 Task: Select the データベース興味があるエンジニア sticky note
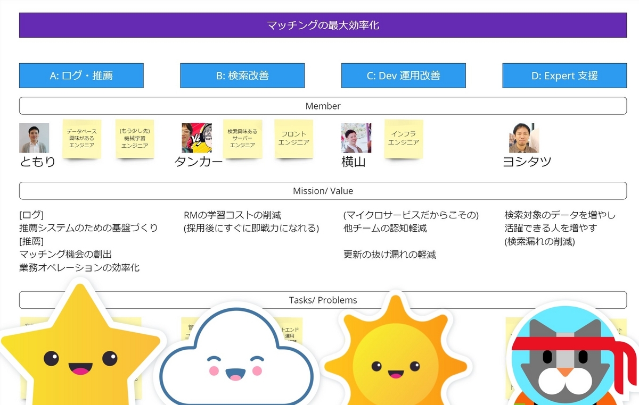(x=81, y=138)
